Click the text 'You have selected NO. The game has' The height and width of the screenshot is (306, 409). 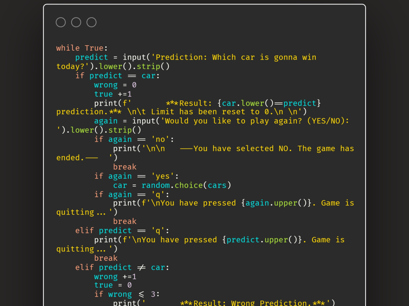(x=274, y=149)
